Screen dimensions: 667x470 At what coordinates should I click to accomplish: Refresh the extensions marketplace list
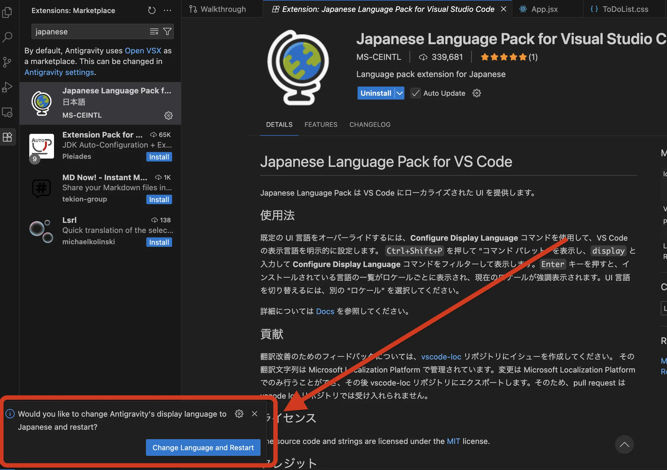(x=152, y=11)
